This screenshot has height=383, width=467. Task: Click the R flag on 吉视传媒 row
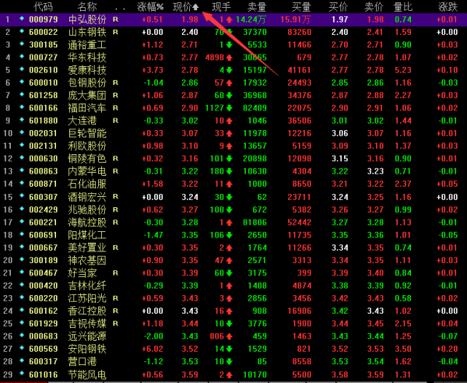click(115, 324)
